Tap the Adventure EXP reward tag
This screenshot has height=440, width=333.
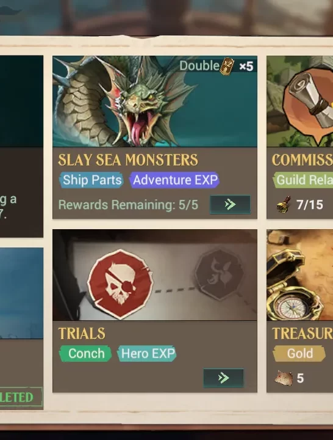click(x=174, y=180)
